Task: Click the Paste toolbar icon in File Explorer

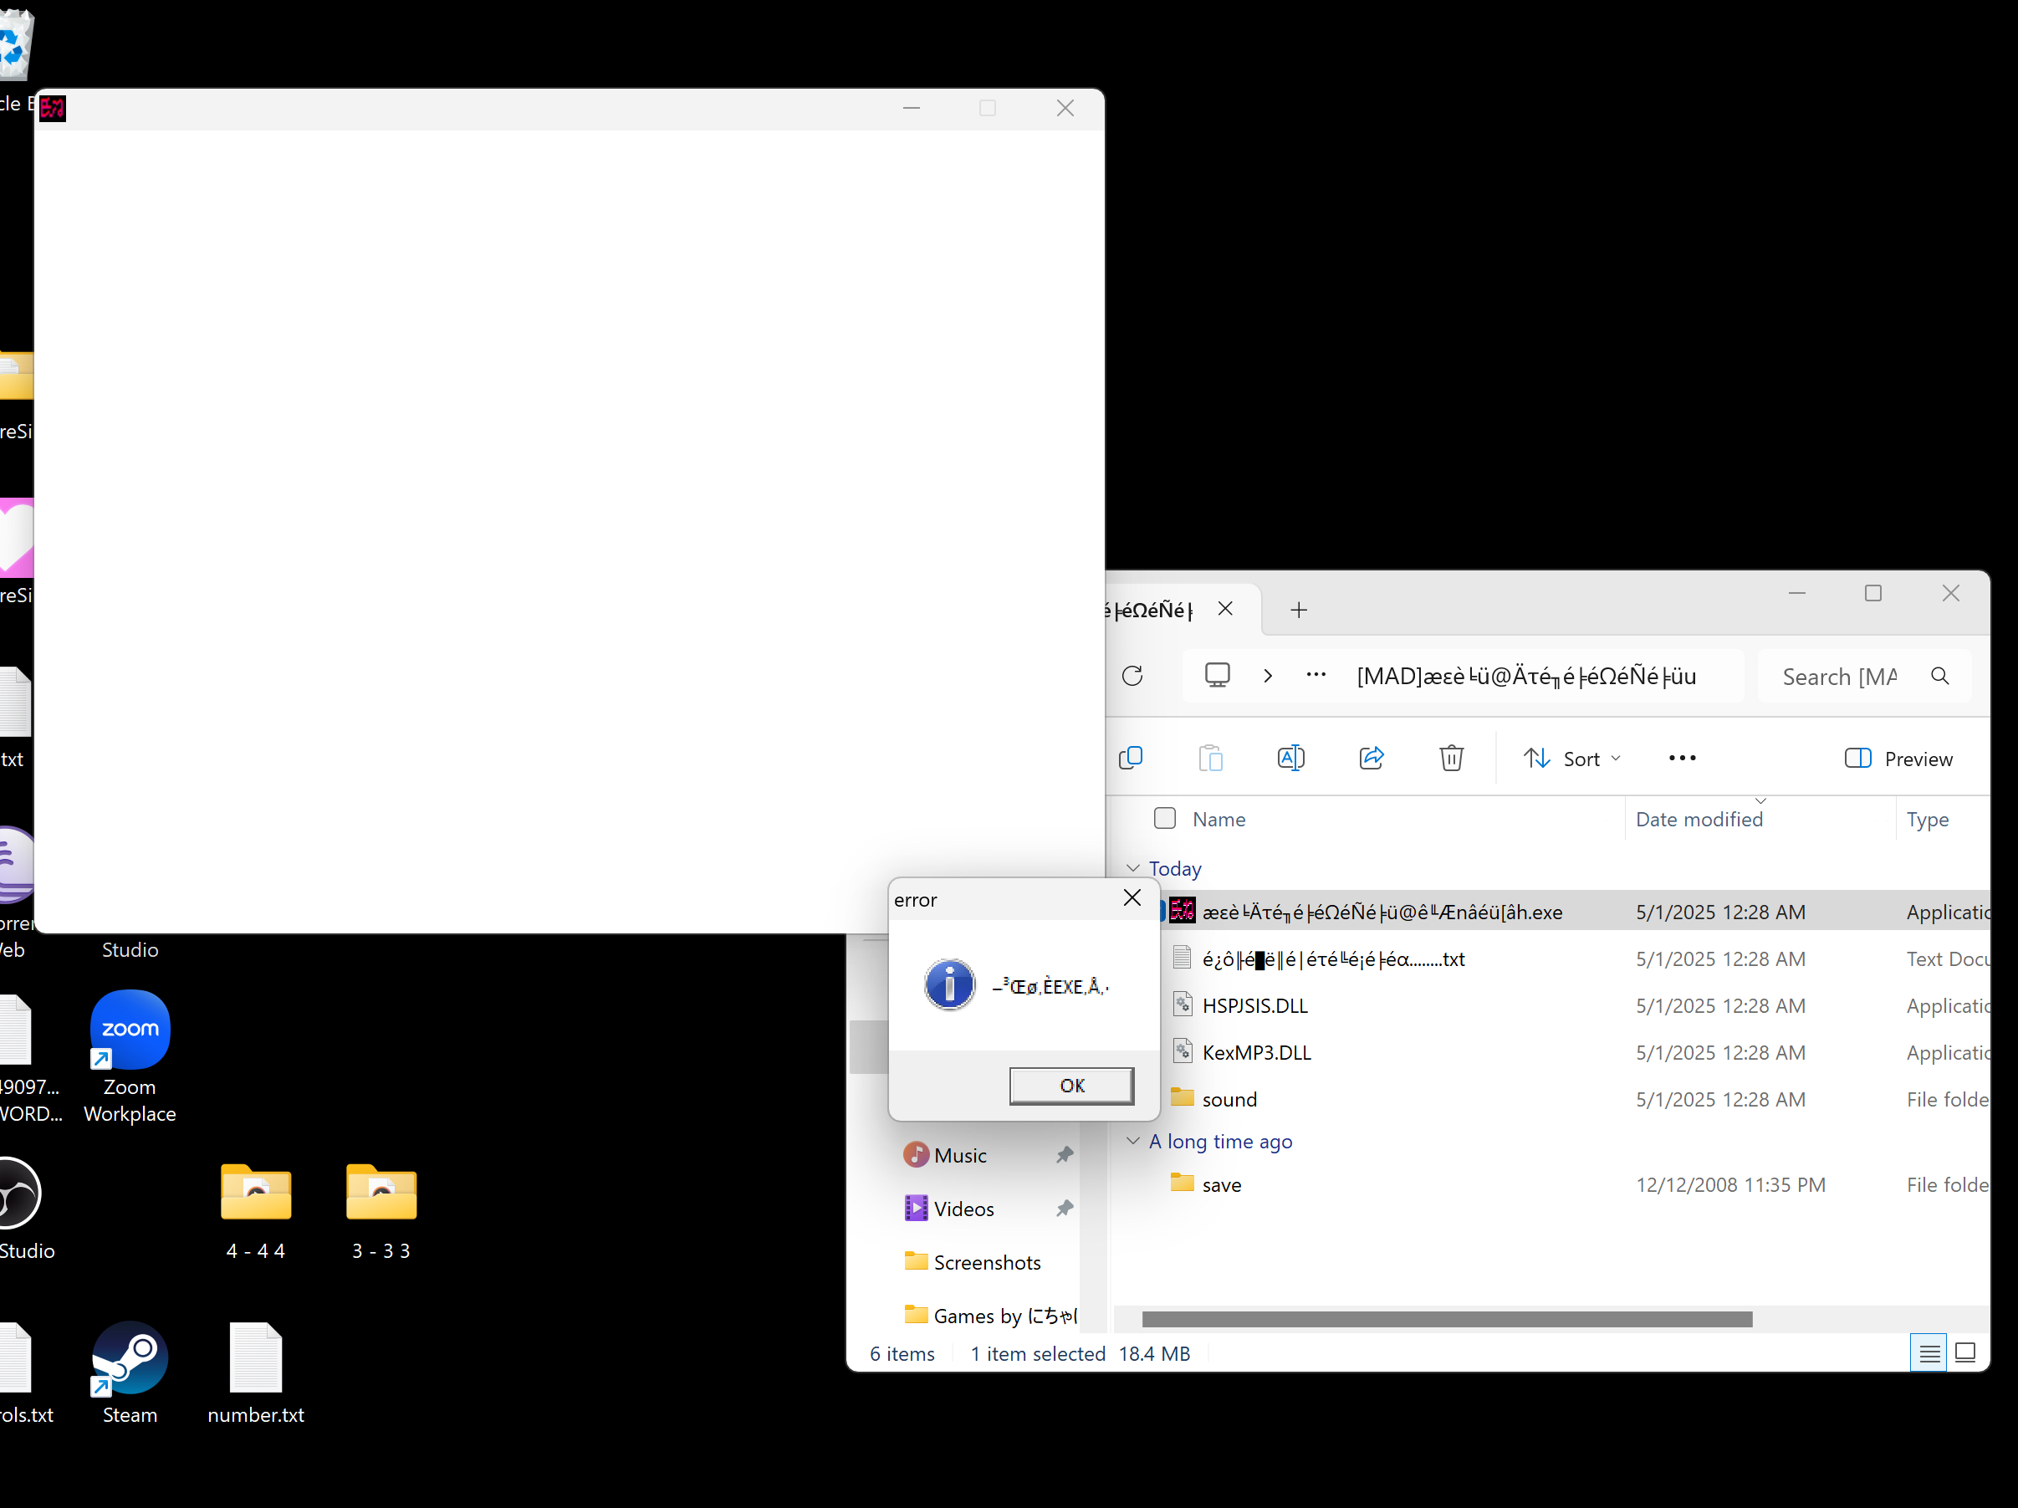Action: pyautogui.click(x=1211, y=758)
